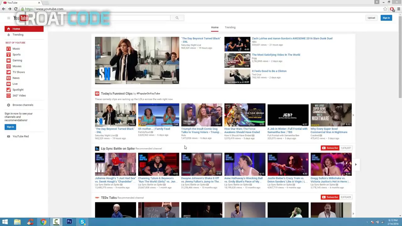Open the hamburger guide menu icon
402x226 pixels.
click(8, 18)
